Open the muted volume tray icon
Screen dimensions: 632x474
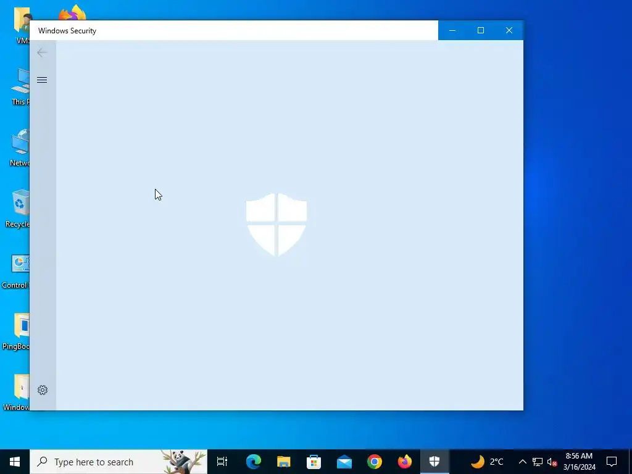[552, 462]
